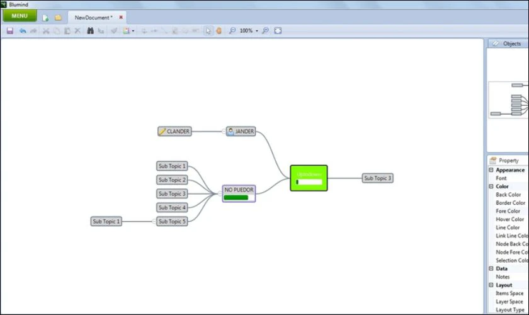Select the Hover Color property row

(x=508, y=219)
